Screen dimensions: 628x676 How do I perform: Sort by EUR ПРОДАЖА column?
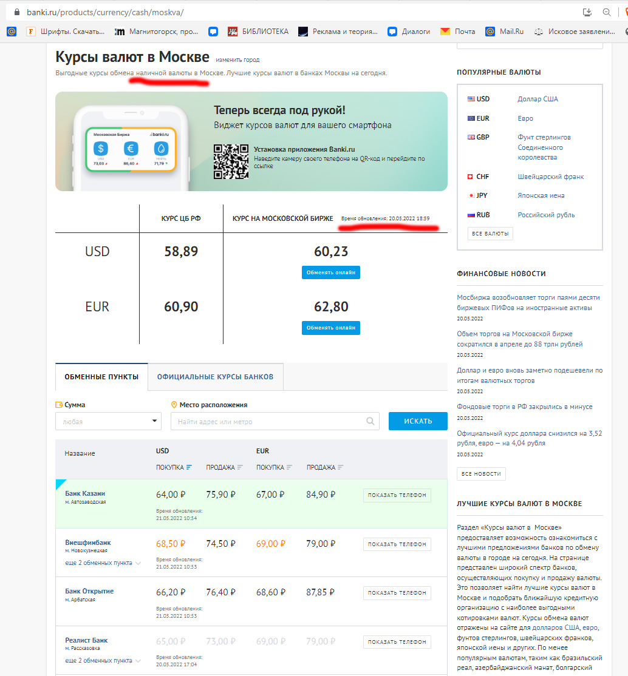click(x=325, y=467)
